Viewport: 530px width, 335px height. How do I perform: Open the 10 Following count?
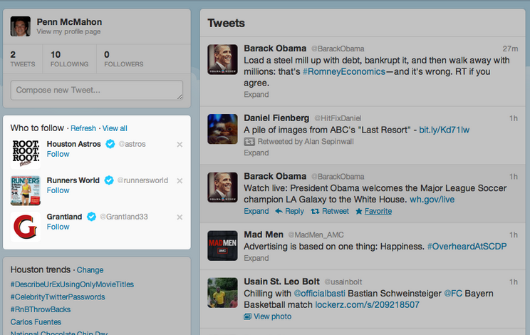click(x=69, y=59)
